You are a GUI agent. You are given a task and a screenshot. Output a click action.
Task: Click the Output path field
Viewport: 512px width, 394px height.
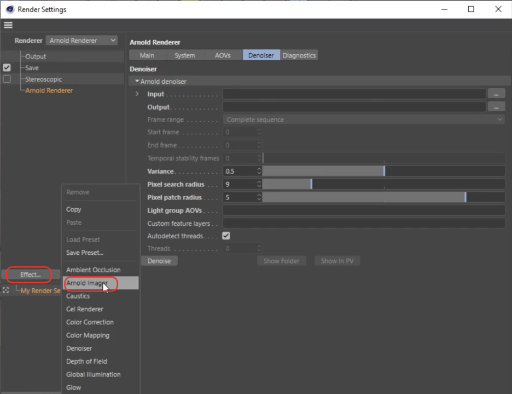354,107
